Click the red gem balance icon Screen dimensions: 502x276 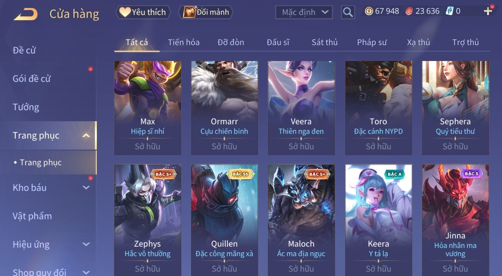[409, 11]
